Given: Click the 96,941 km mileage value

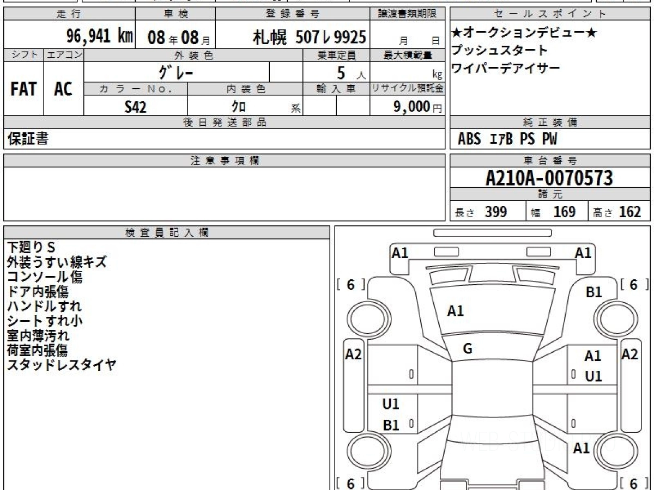Looking at the screenshot, I should [100, 37].
